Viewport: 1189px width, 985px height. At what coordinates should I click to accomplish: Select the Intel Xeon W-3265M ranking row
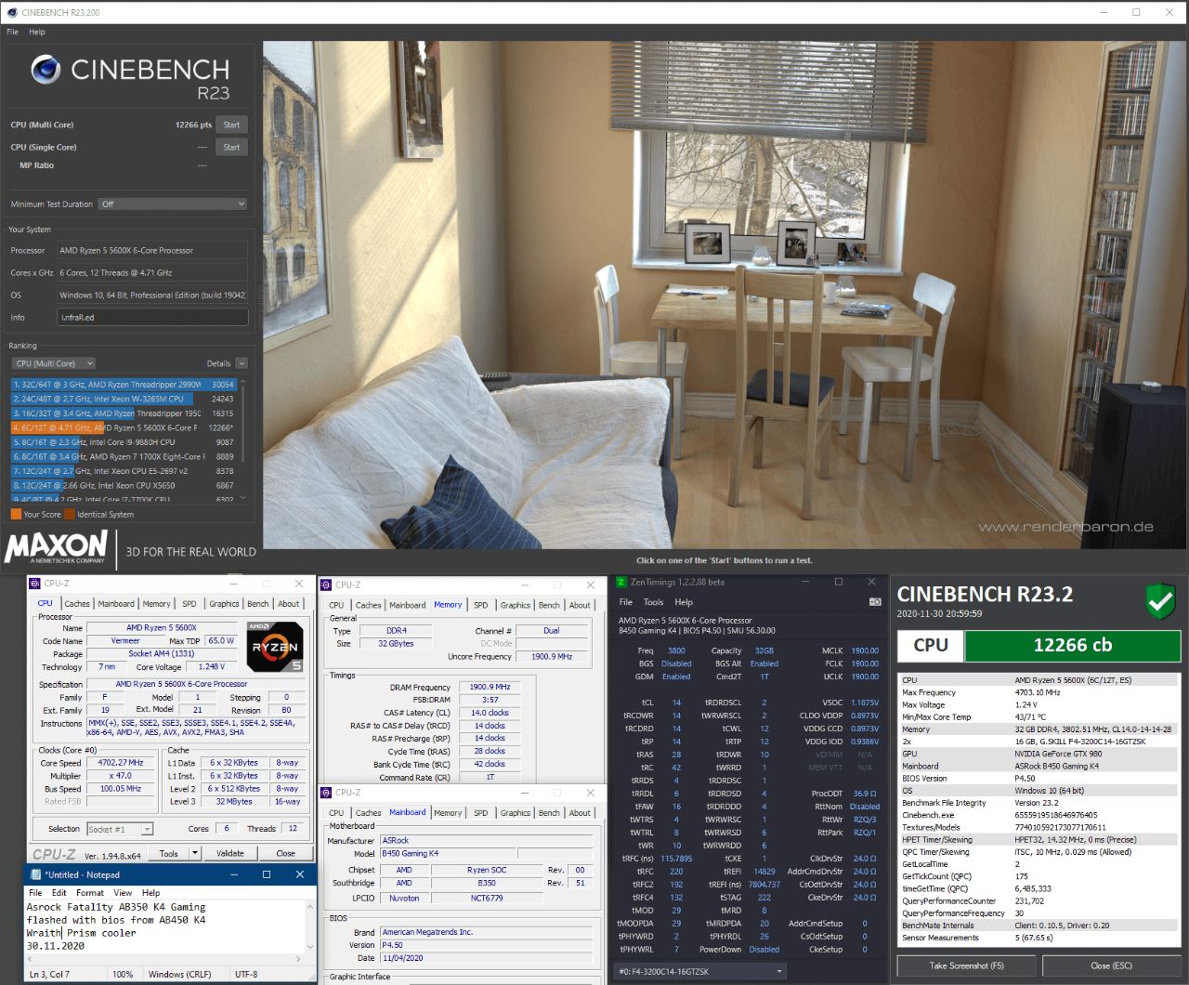(124, 399)
